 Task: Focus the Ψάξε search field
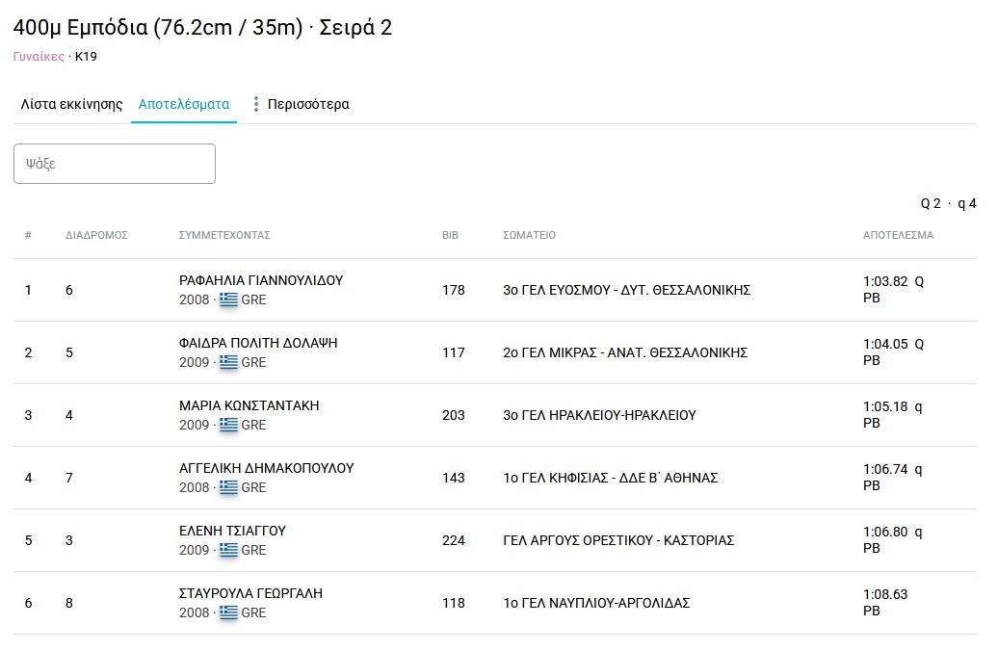115,164
